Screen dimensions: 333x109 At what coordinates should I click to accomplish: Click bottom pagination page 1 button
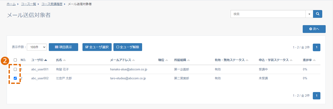317,96
